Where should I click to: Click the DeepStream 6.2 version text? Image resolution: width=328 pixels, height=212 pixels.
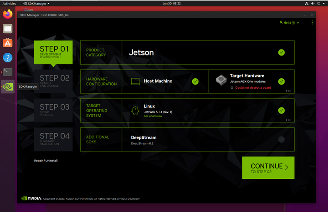(142, 143)
